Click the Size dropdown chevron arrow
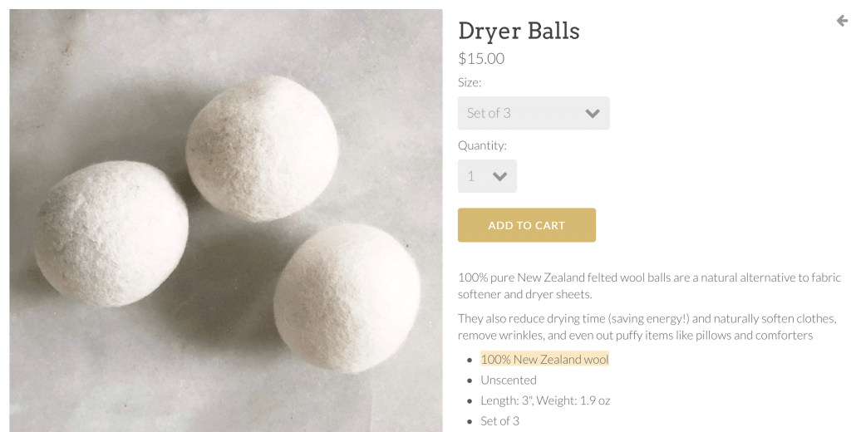 pyautogui.click(x=593, y=114)
